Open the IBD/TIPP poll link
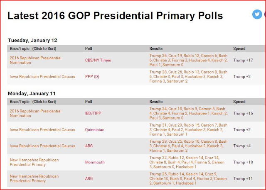This screenshot has height=190, width=266. pyautogui.click(x=93, y=113)
